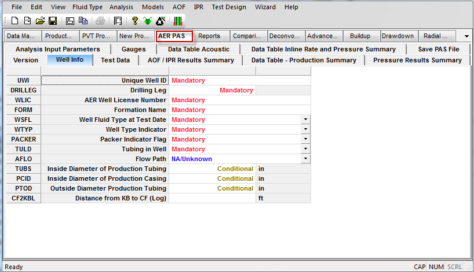Open the Well Type Indicator dropdown
474x272 pixels.
305,129
